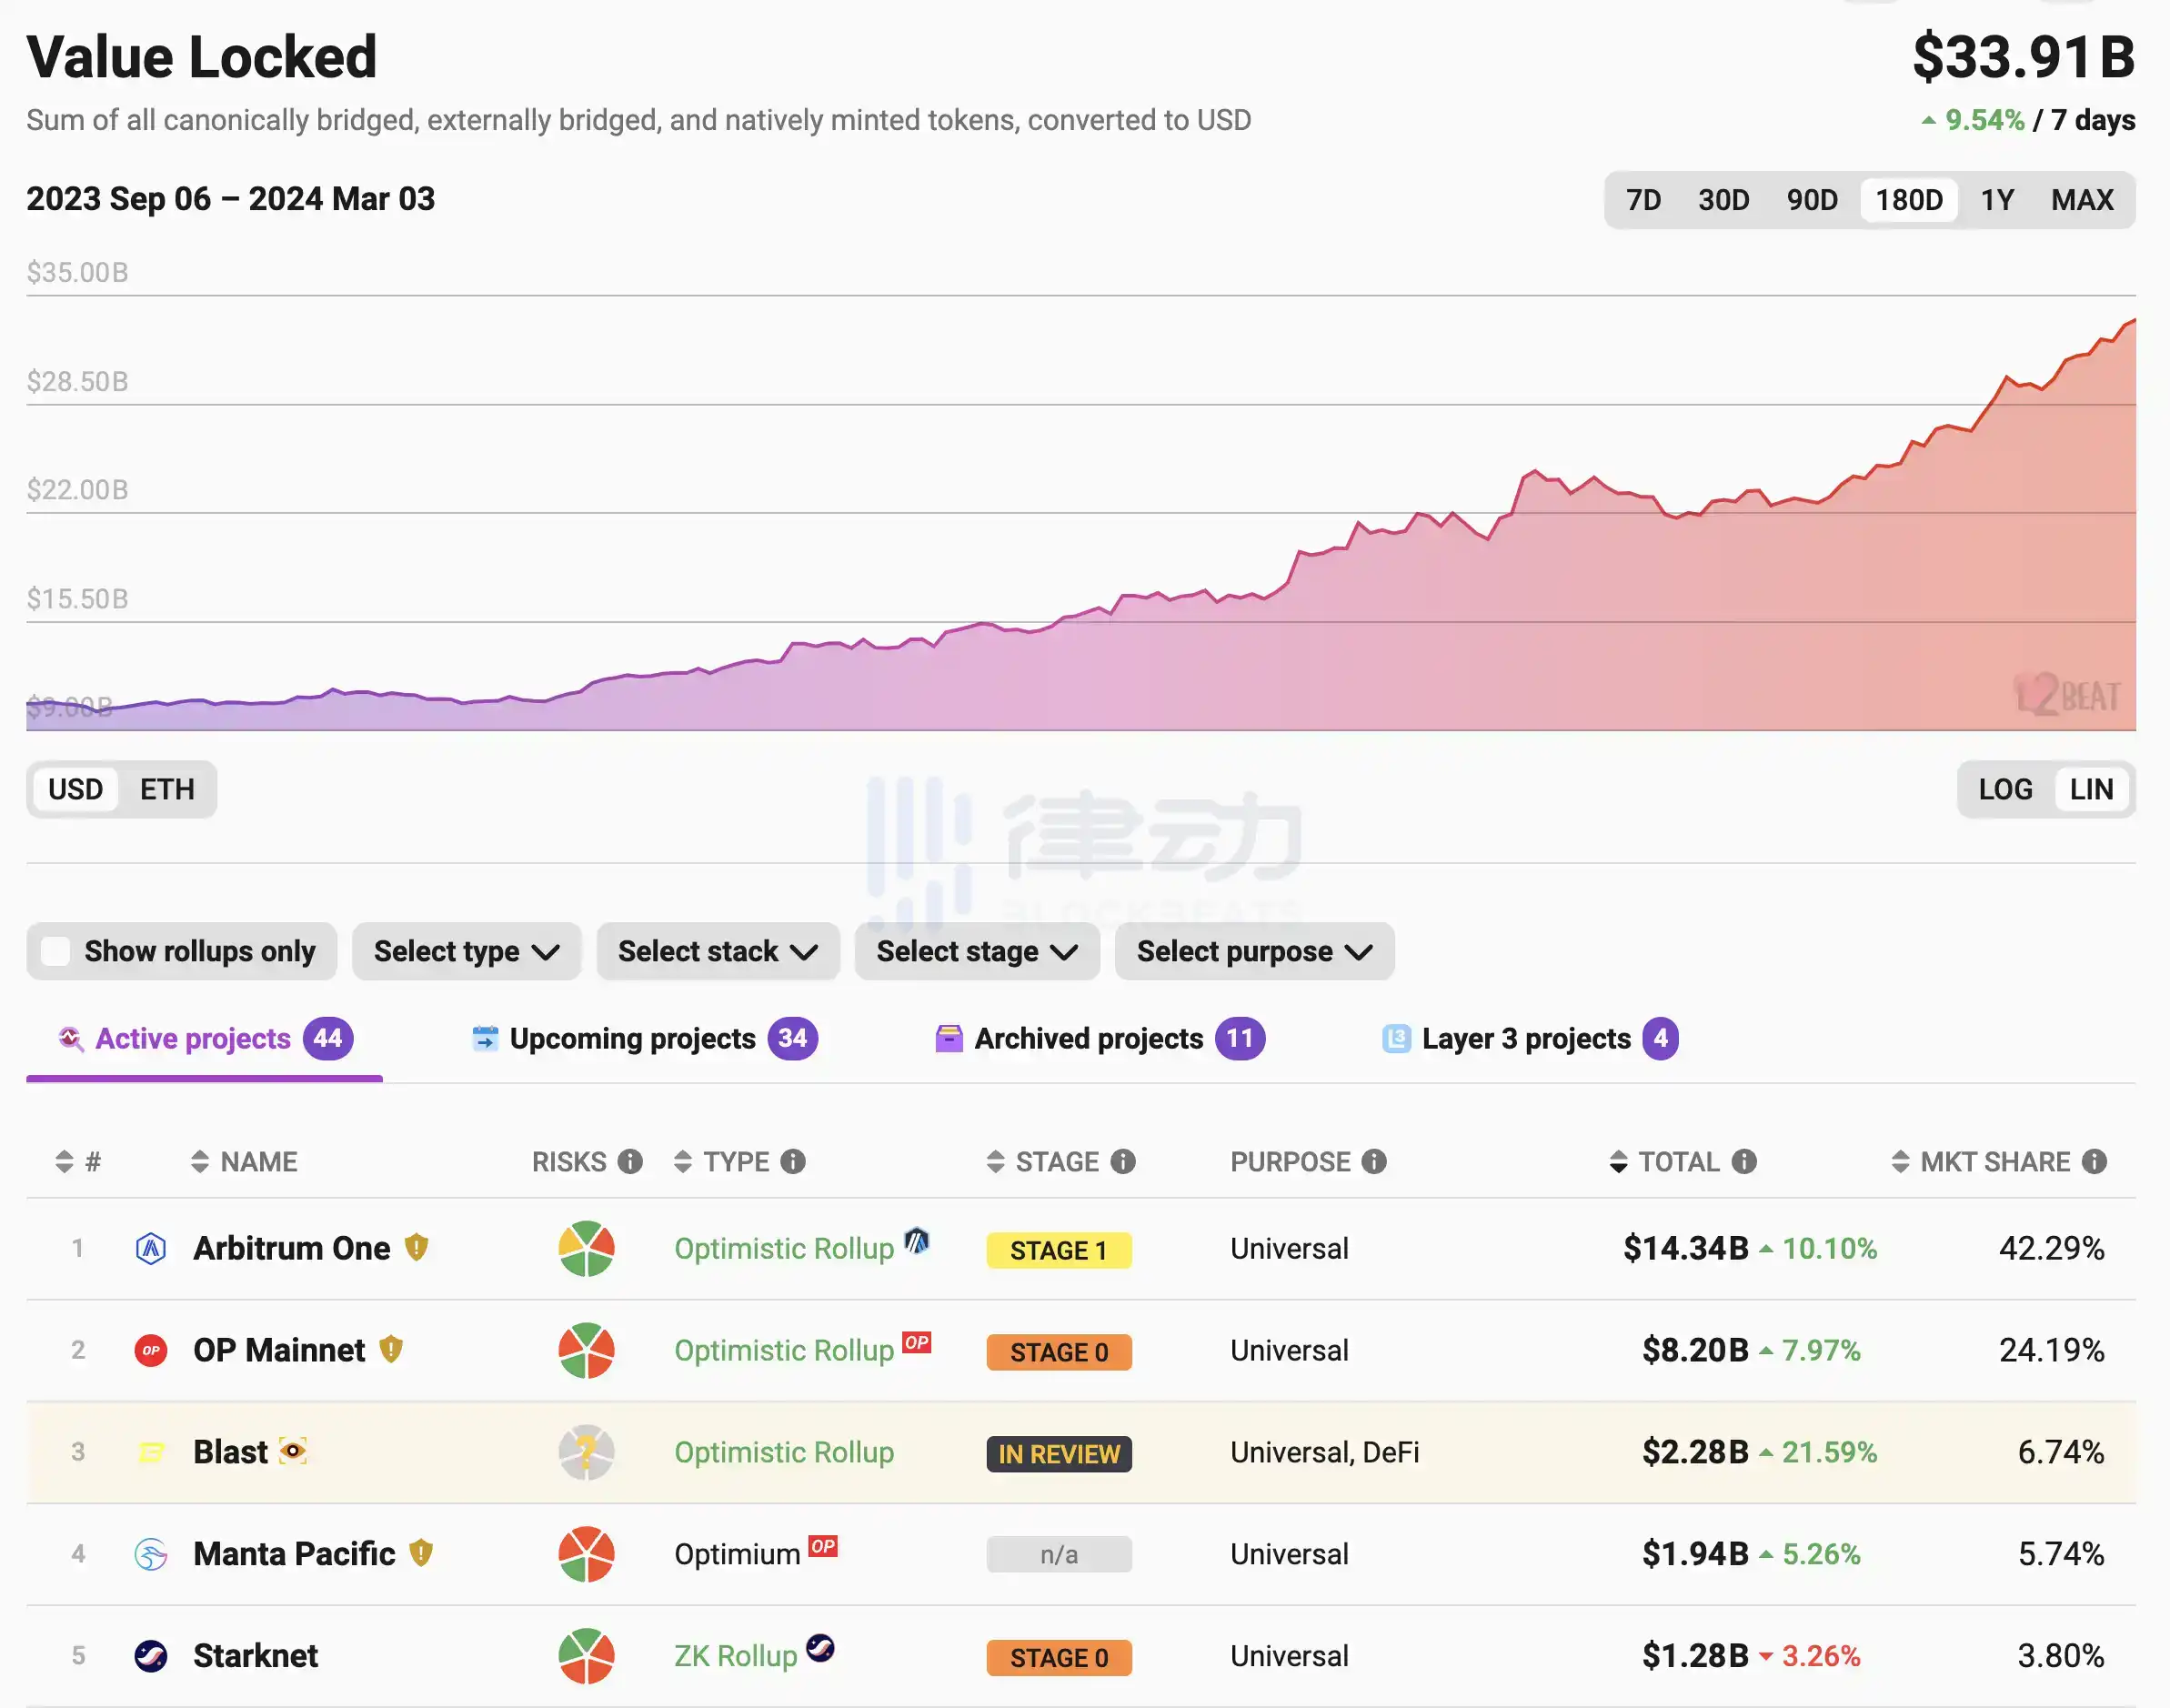Click info icon beside STAGE header

coord(1123,1161)
